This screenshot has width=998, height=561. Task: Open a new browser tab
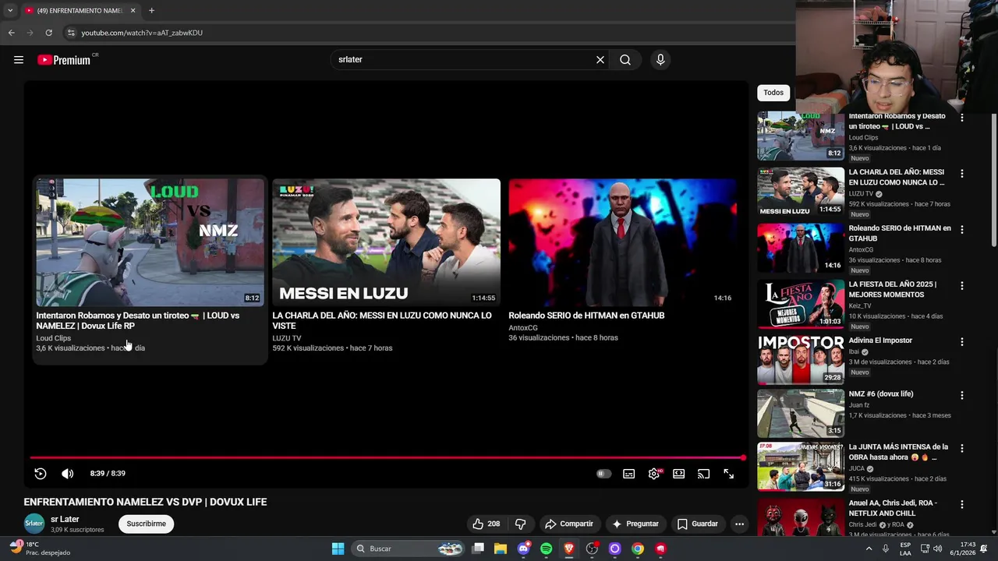click(151, 11)
